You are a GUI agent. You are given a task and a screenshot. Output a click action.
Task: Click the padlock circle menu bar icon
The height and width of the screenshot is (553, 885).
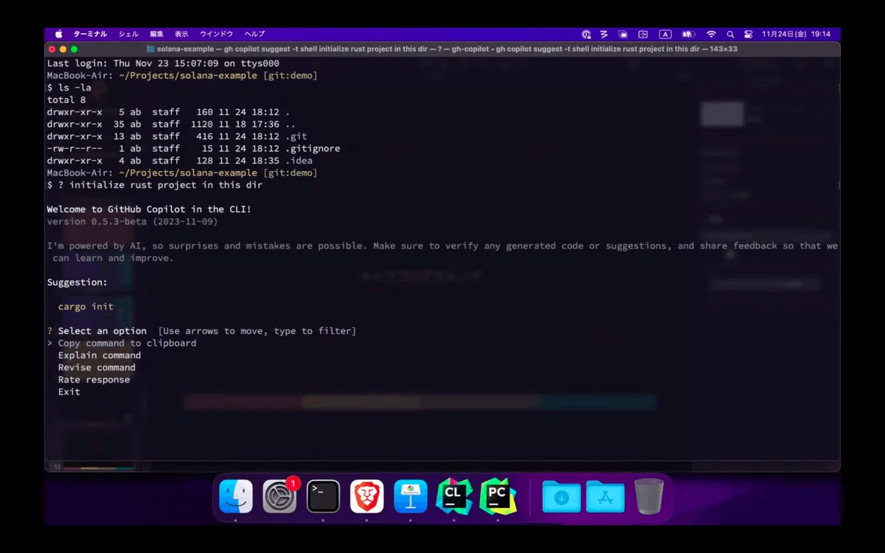point(586,34)
